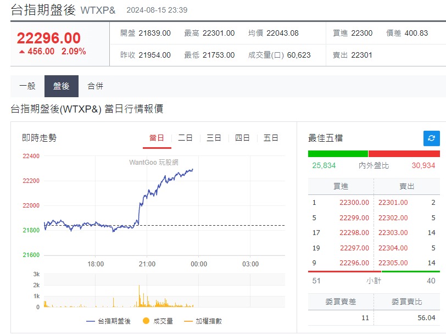Click the buy price 22300.00 in order book
The width and height of the screenshot is (446, 335).
(356, 202)
